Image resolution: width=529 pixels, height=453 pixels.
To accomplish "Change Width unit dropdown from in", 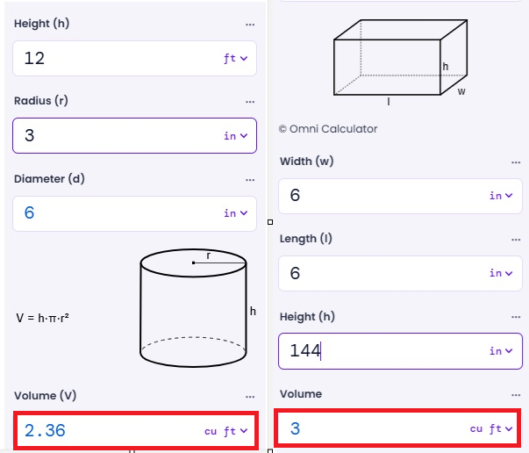I will coord(501,196).
